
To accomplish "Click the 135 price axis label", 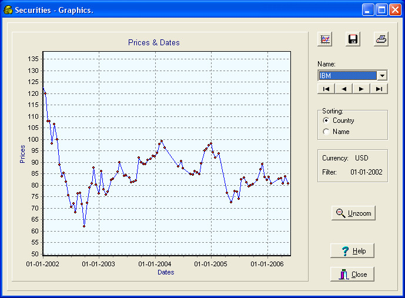I will (33, 59).
